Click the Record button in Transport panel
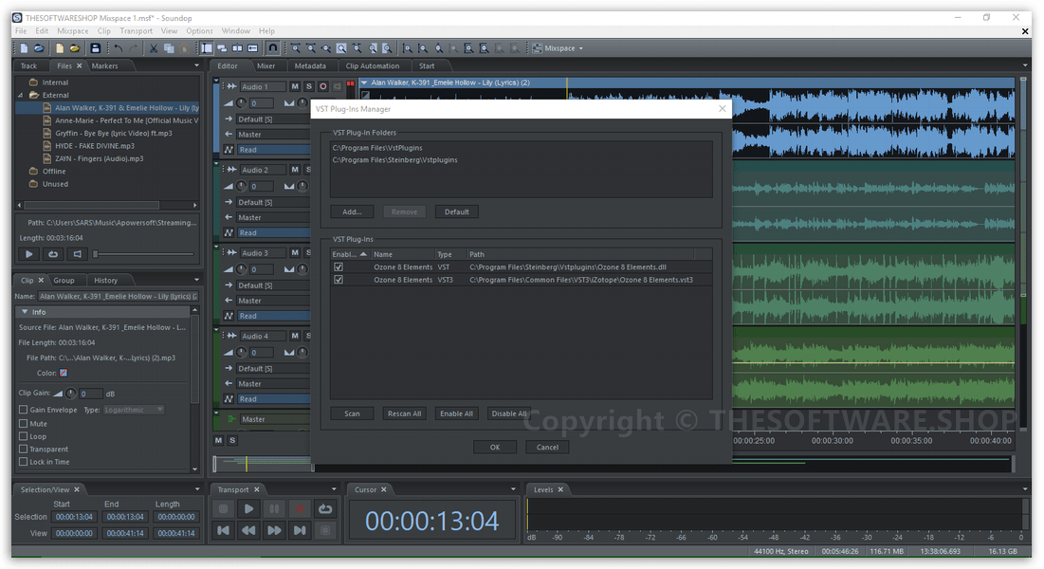1044x569 pixels. pos(298,508)
